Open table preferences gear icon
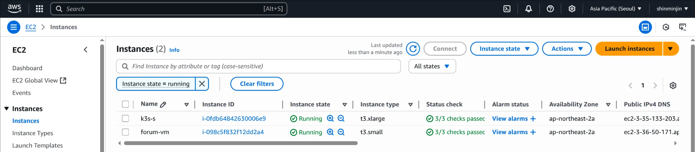695x152 pixels. click(x=673, y=85)
